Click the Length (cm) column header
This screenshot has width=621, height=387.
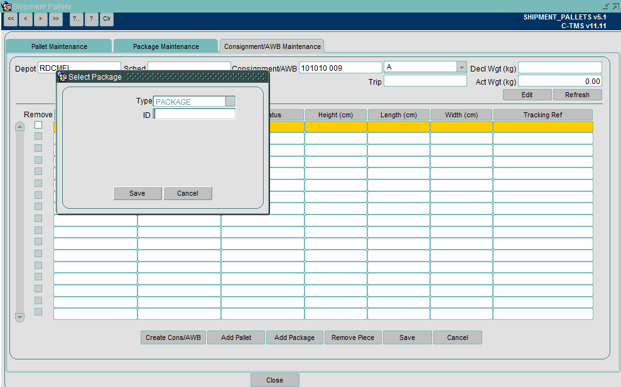point(399,115)
